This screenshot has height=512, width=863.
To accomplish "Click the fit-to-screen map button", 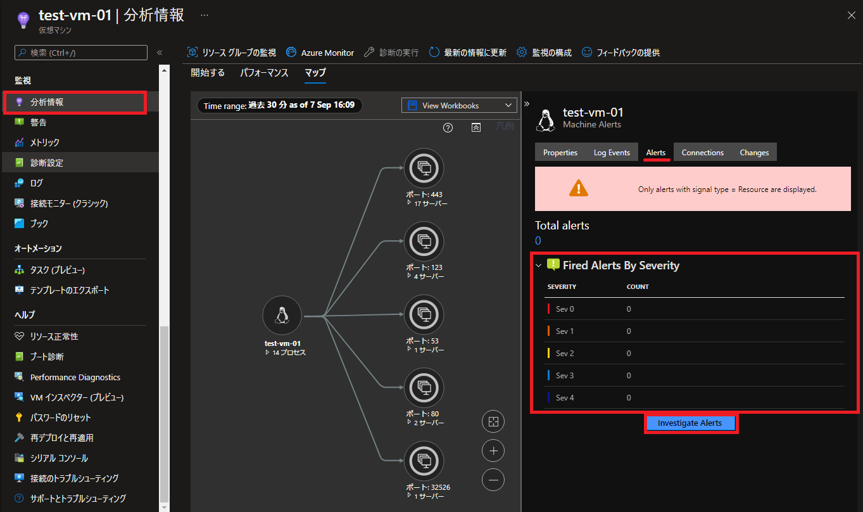I will point(493,421).
